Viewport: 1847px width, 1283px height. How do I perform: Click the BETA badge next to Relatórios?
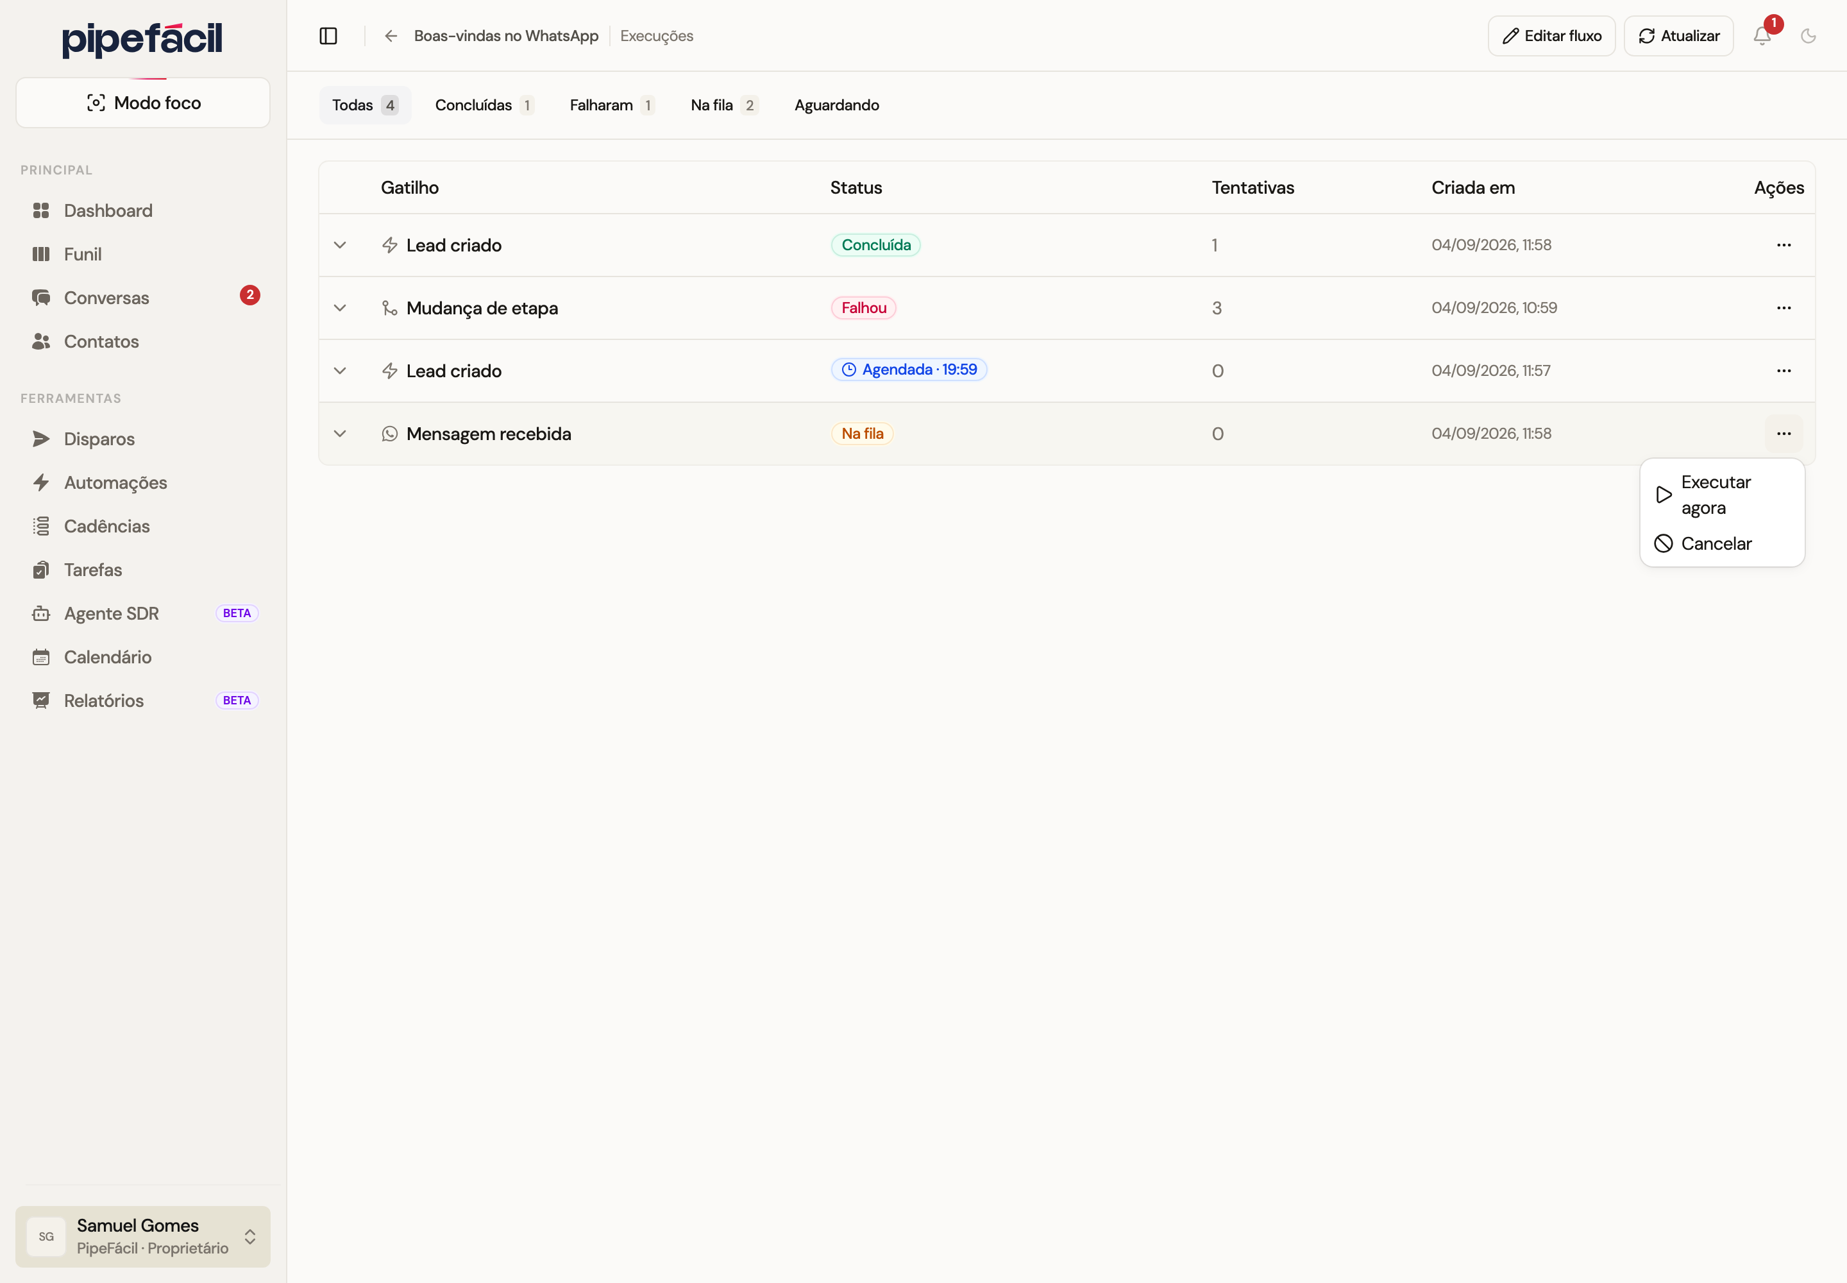coord(237,700)
